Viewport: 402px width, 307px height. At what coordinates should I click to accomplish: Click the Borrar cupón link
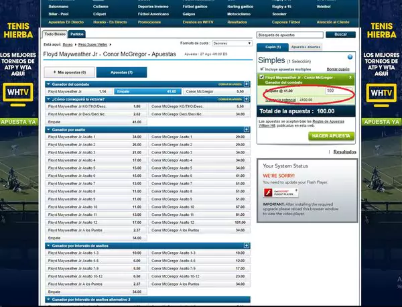pyautogui.click(x=338, y=69)
